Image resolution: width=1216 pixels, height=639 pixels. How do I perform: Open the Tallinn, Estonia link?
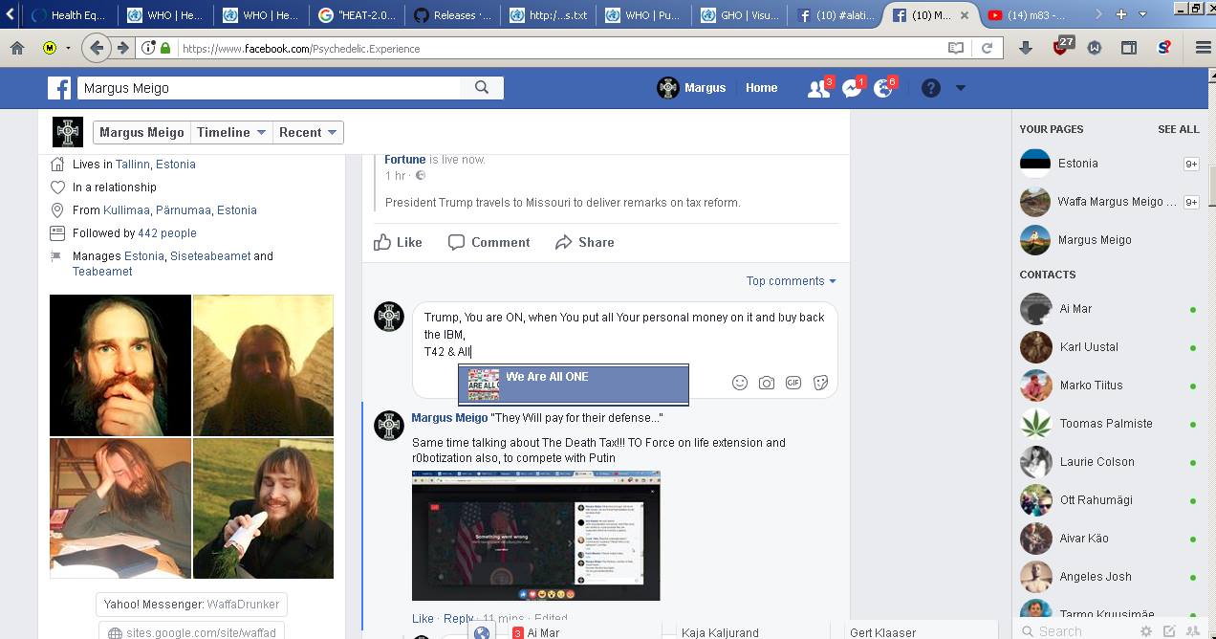coord(156,165)
